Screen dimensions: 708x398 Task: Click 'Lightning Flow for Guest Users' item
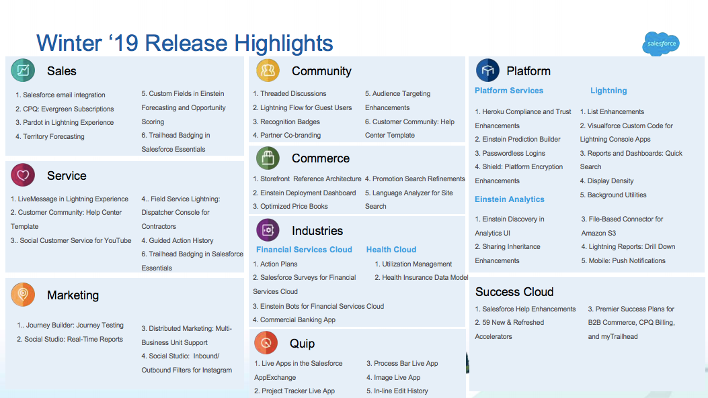303,108
